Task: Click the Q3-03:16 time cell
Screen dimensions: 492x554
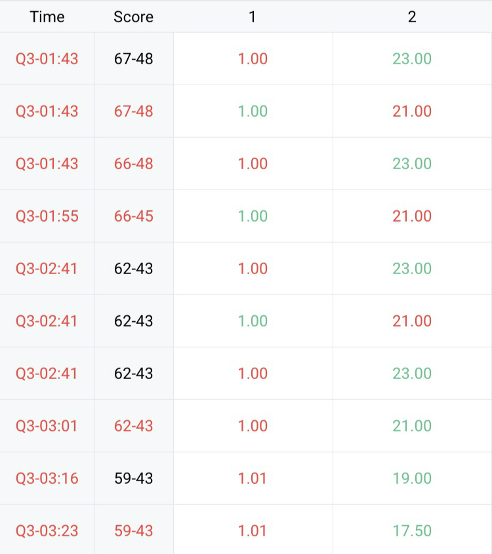Action: [47, 479]
